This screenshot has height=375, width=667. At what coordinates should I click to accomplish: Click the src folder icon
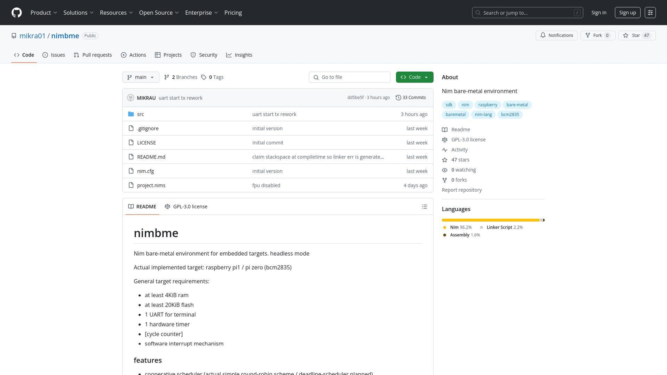coord(131,114)
